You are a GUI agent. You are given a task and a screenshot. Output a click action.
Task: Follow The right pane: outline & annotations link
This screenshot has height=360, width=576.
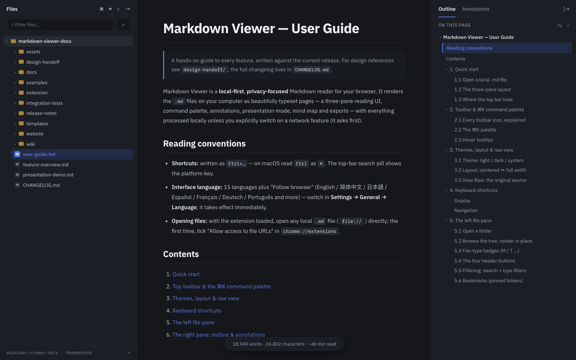point(219,335)
